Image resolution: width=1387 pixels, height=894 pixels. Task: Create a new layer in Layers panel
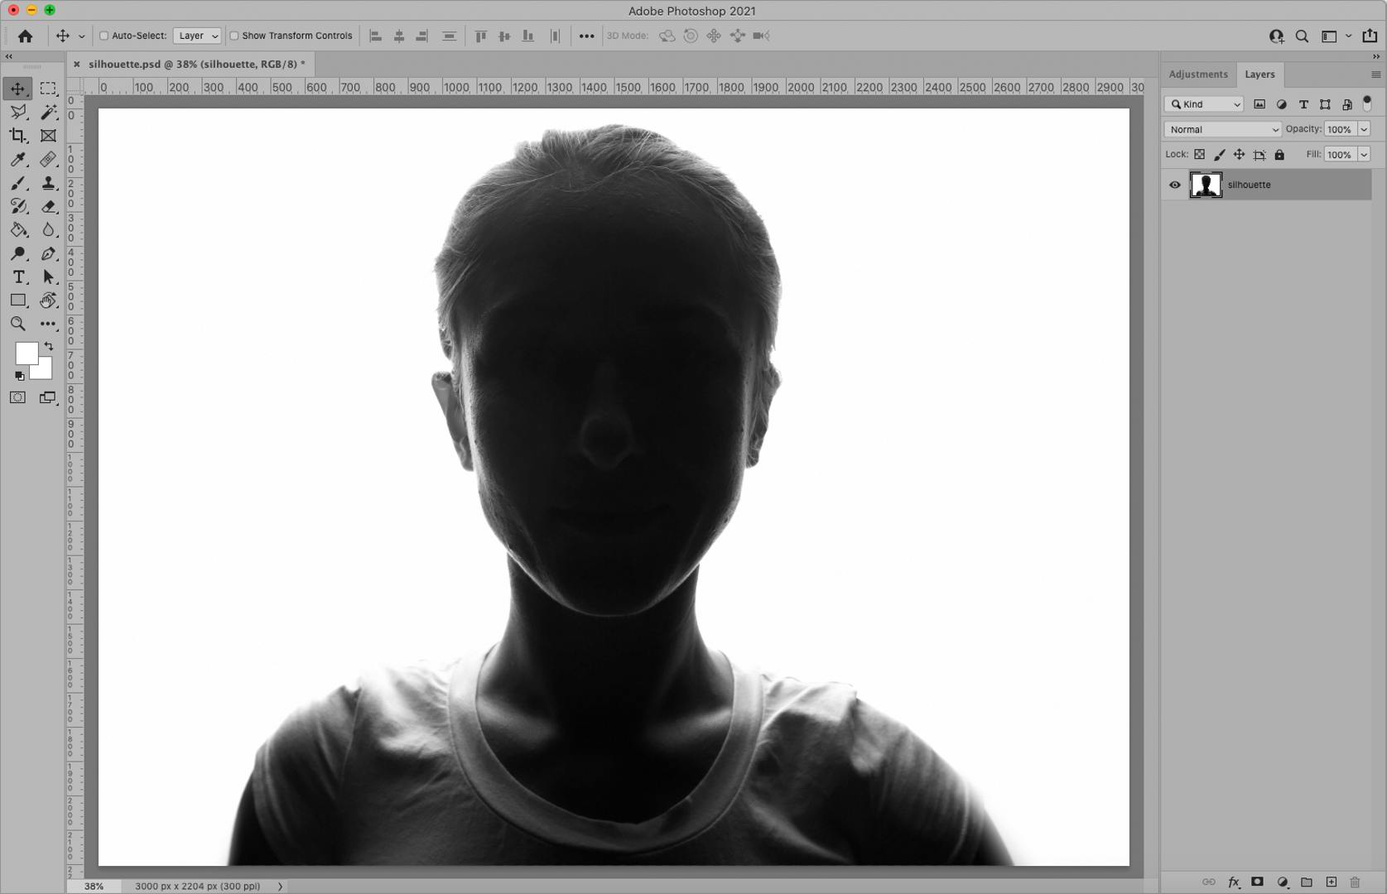tap(1331, 882)
